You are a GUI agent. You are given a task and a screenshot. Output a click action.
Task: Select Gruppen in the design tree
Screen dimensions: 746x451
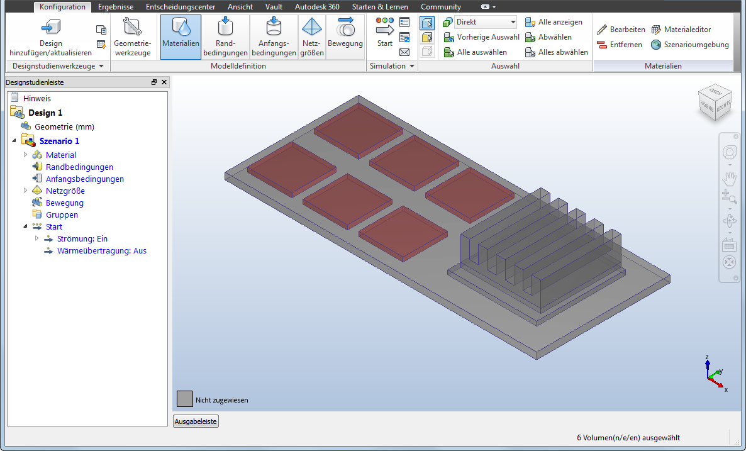tap(62, 214)
